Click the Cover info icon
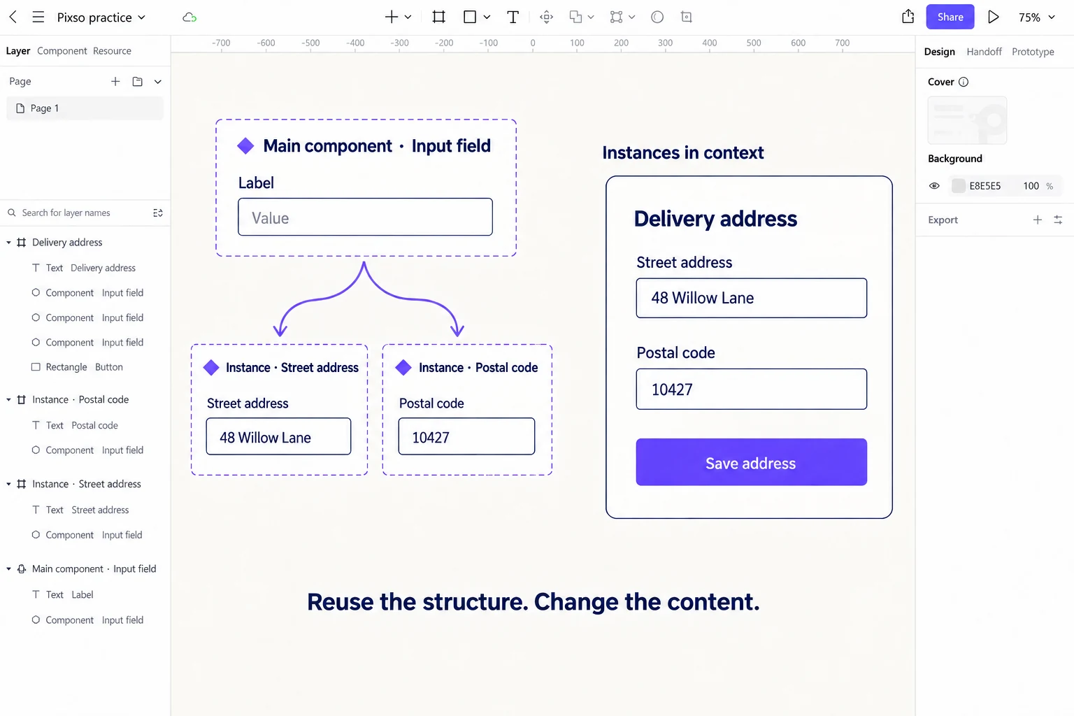 pos(964,82)
